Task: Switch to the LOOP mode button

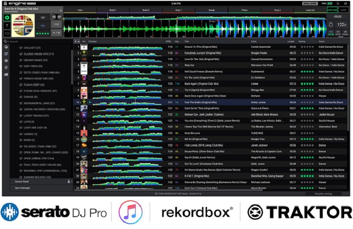Action: coord(343,10)
